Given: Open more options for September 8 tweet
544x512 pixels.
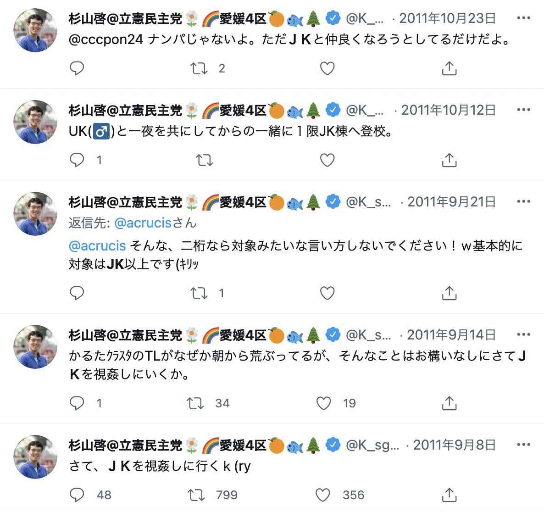Looking at the screenshot, I should 523,444.
